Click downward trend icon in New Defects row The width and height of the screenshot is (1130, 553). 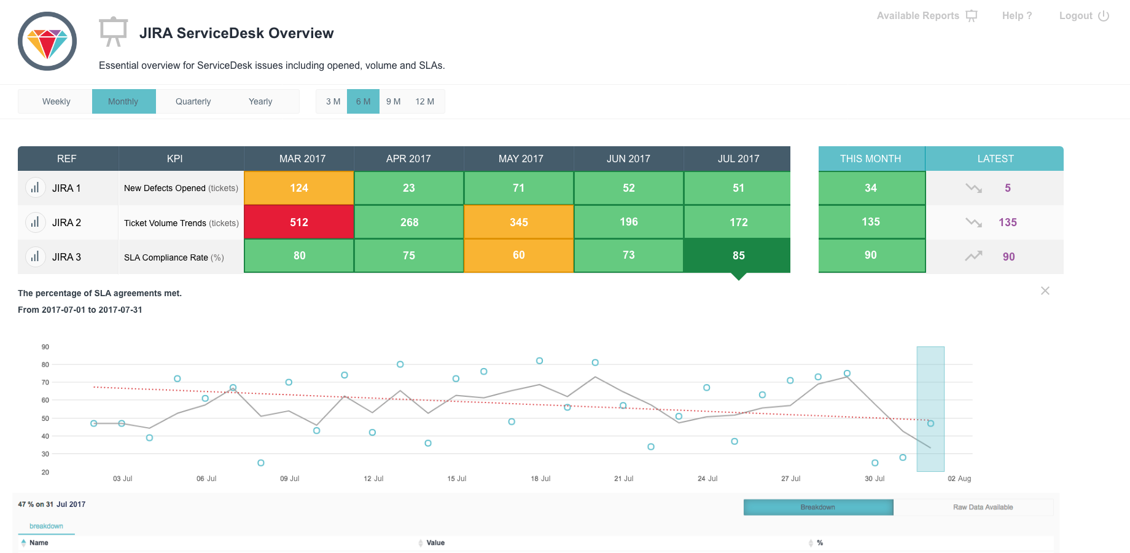(973, 188)
